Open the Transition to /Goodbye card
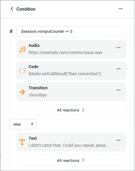Screen dimensions: 135x171 (71, 92)
